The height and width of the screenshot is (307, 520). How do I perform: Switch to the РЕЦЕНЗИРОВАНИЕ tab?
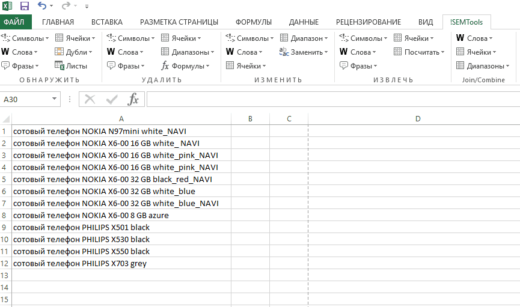pyautogui.click(x=369, y=22)
